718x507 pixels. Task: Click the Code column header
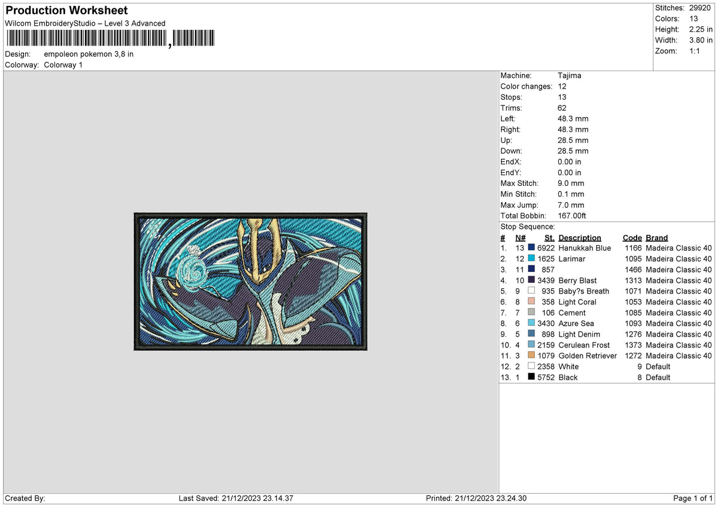coord(632,237)
